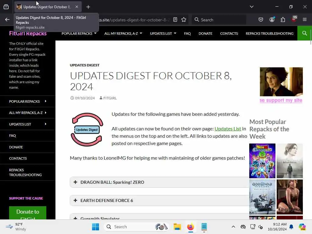Expand EARTH DEFENSE FORCE 6 section
Viewport: 312px width, 234px height.
coord(159,200)
